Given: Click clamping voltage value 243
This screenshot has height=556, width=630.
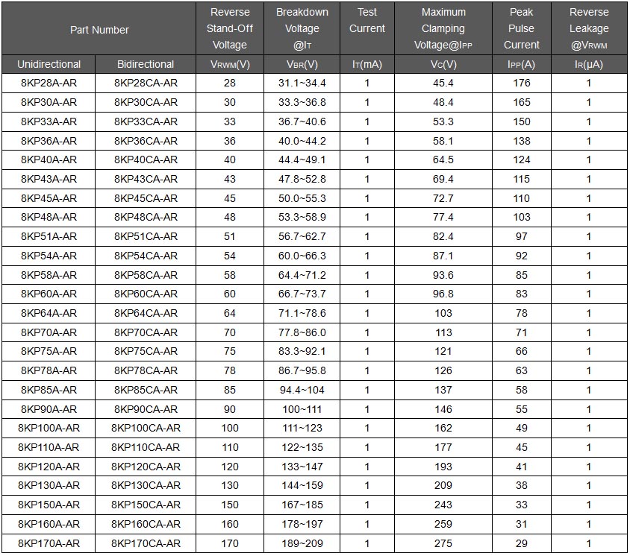Looking at the screenshot, I should [443, 505].
